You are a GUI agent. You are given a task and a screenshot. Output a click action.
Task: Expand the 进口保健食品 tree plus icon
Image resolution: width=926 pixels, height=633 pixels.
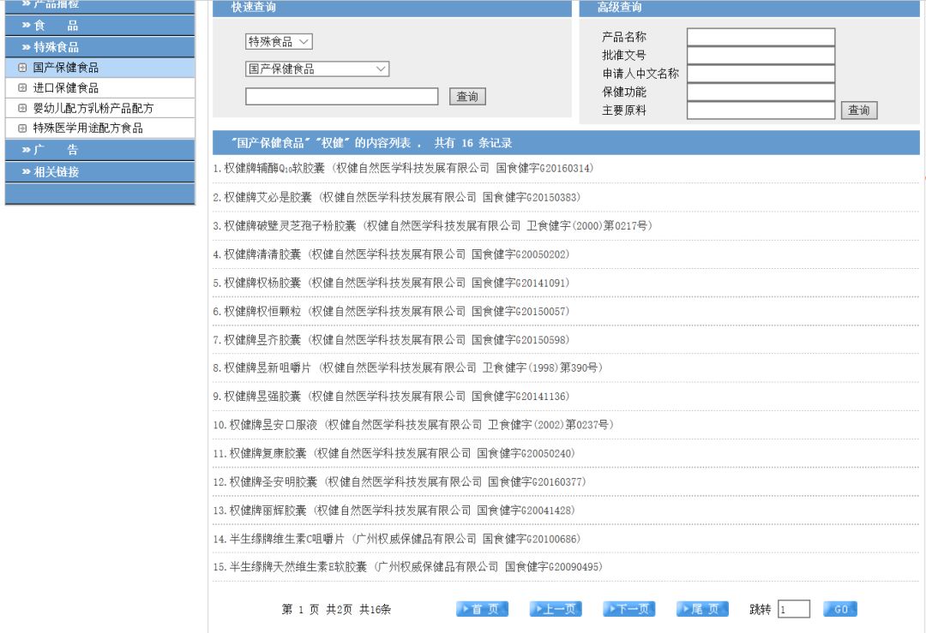tap(22, 88)
